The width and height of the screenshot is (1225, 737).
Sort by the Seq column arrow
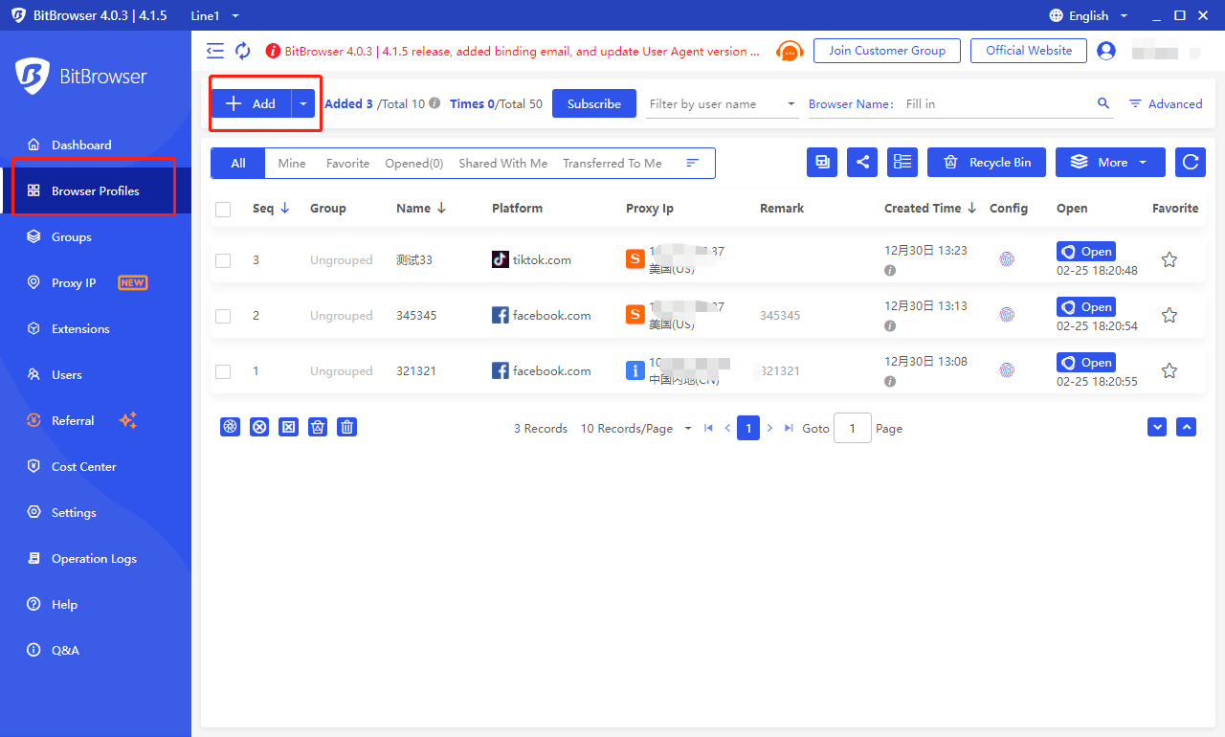(284, 208)
